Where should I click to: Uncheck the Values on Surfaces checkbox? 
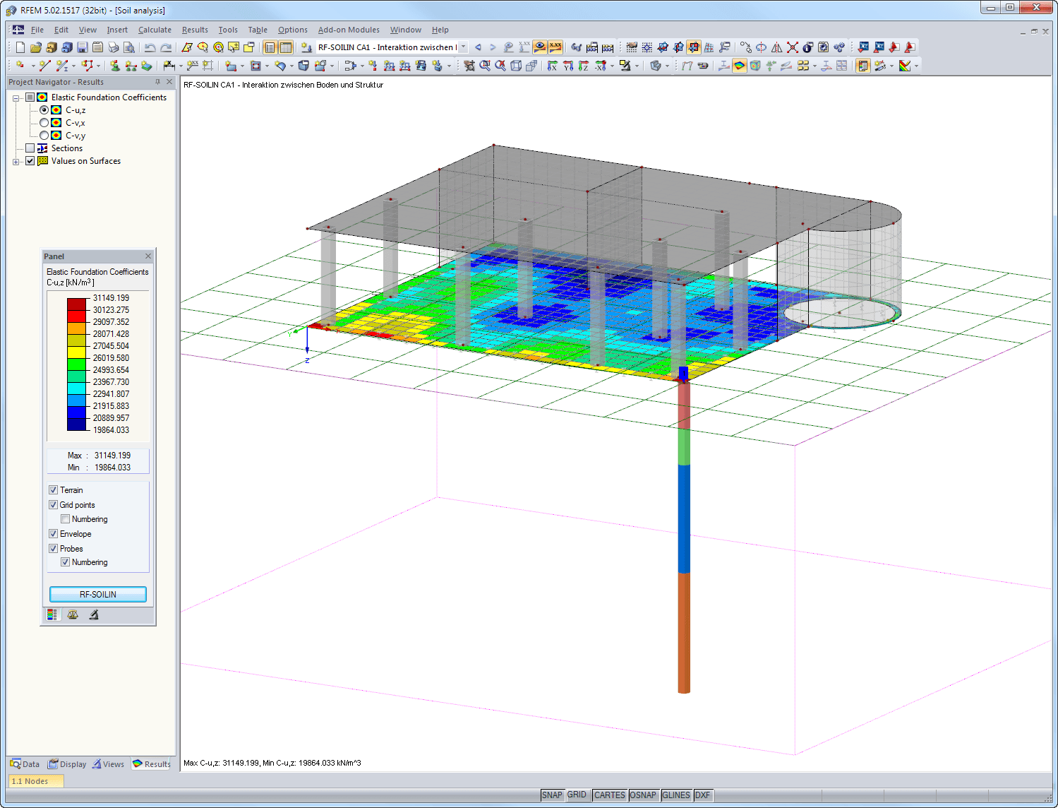click(30, 161)
